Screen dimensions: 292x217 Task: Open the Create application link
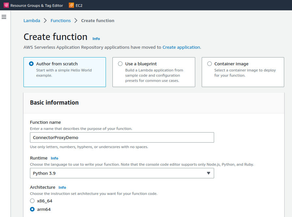(x=181, y=47)
